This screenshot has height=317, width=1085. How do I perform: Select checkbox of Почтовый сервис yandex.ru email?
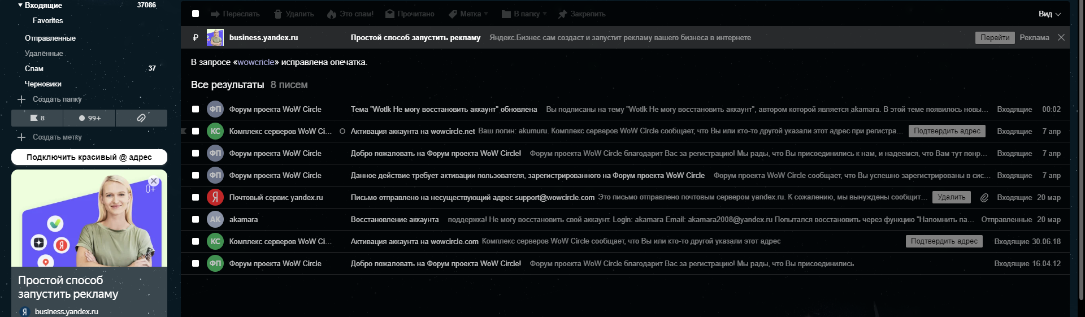pyautogui.click(x=196, y=197)
